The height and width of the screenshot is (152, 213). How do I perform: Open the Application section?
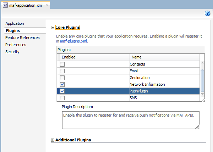pos(15,23)
